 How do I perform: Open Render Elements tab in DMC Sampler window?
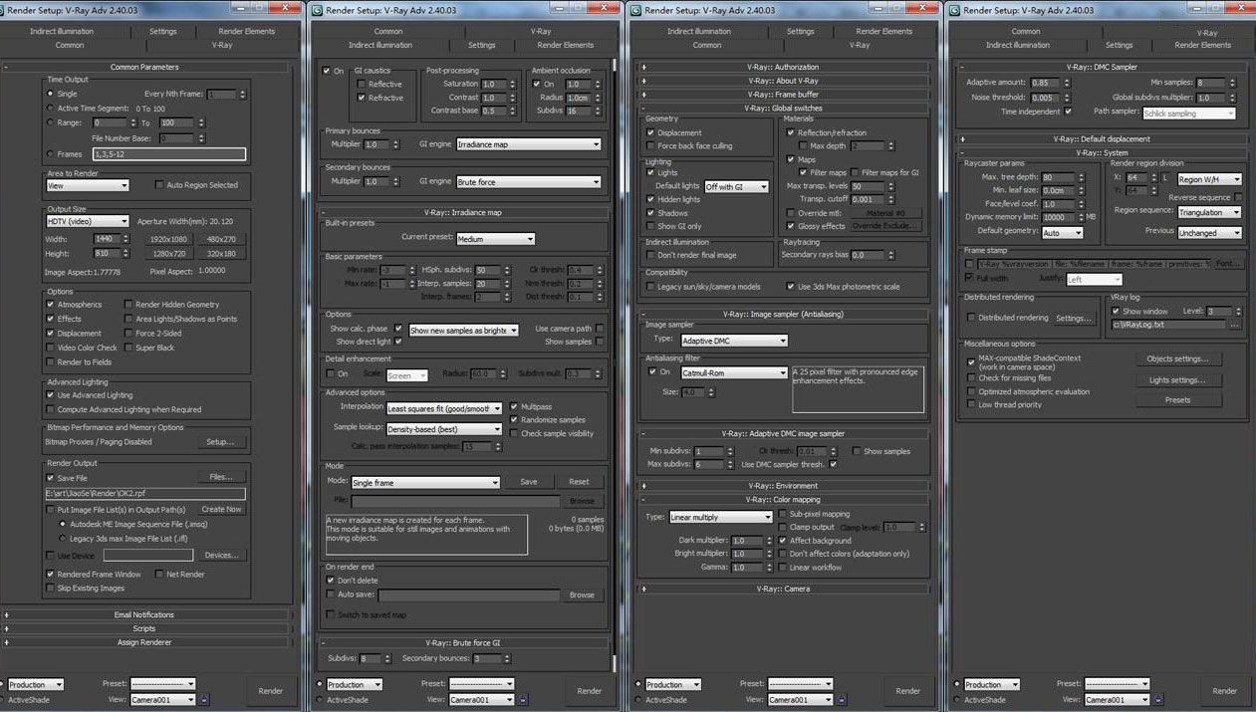1203,45
